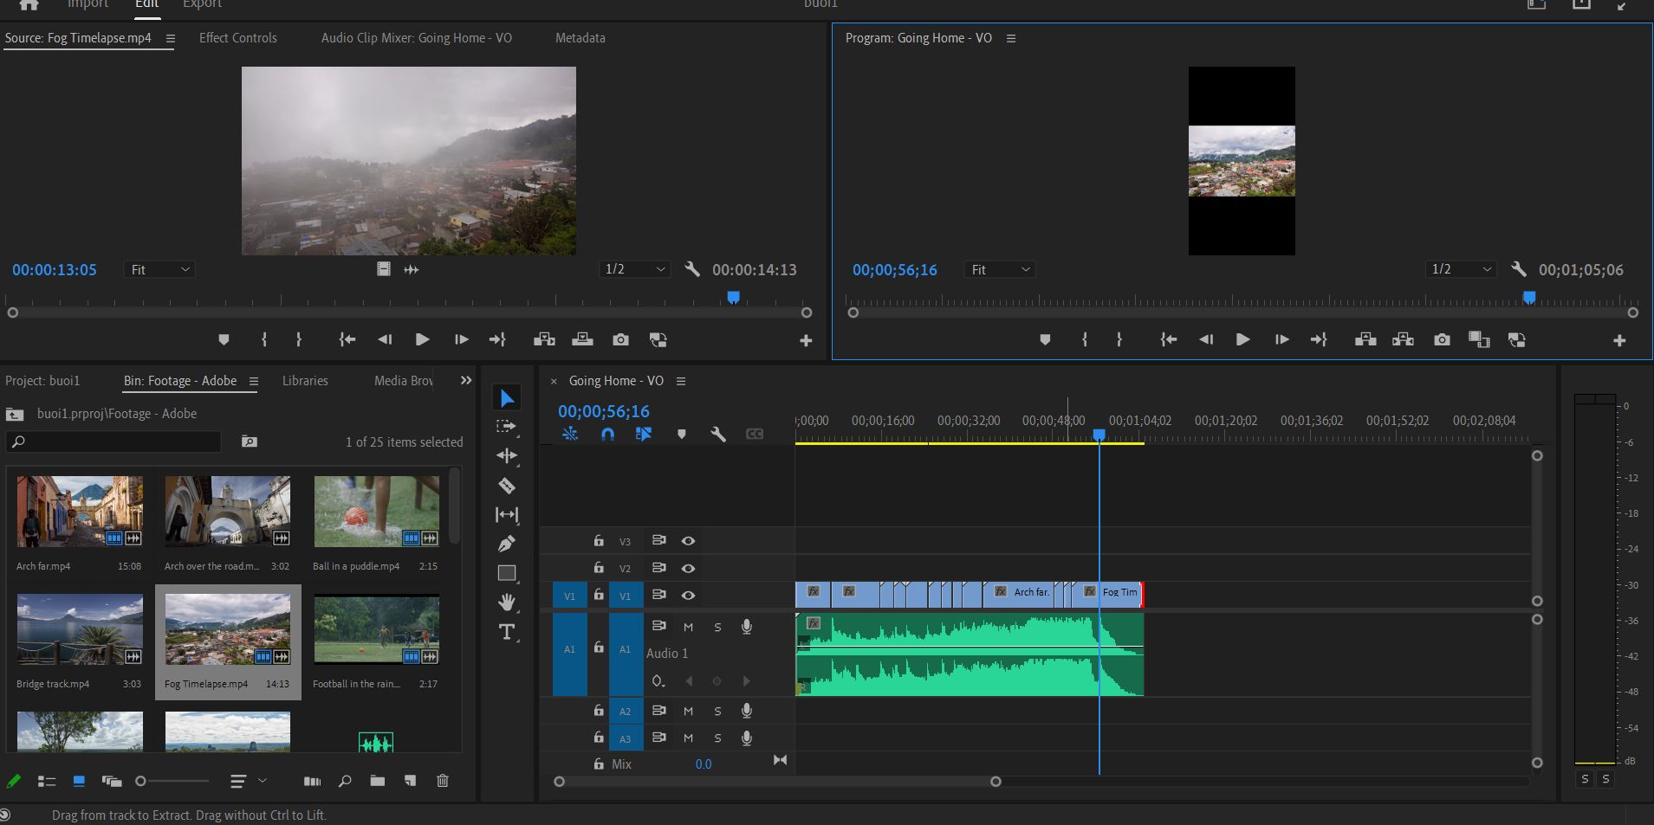Open Program monitor 1/2 resolution dropdown
The width and height of the screenshot is (1654, 825).
[x=1462, y=270]
